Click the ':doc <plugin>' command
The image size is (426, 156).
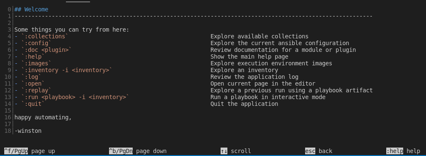click(x=46, y=50)
